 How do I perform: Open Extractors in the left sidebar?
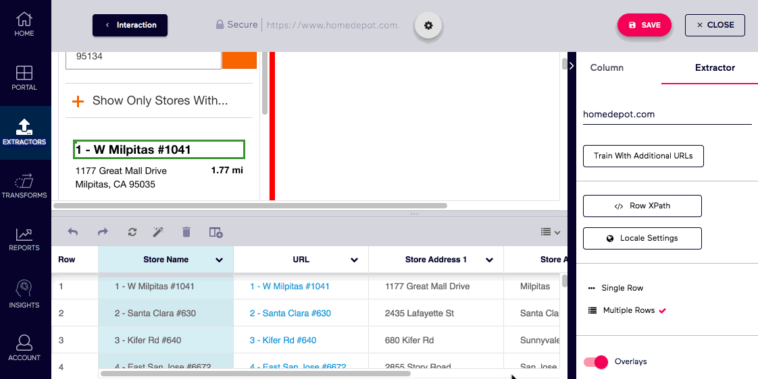(x=24, y=132)
